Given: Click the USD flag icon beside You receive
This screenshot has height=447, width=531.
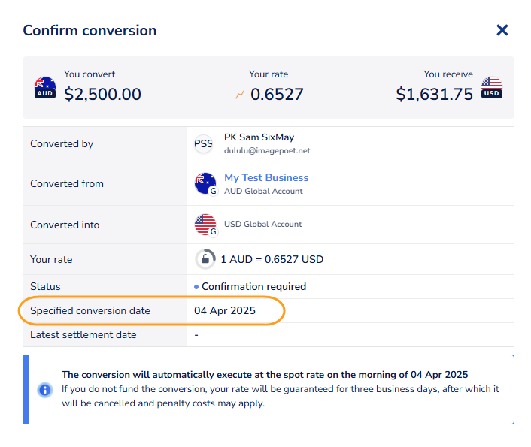Looking at the screenshot, I should pyautogui.click(x=491, y=87).
